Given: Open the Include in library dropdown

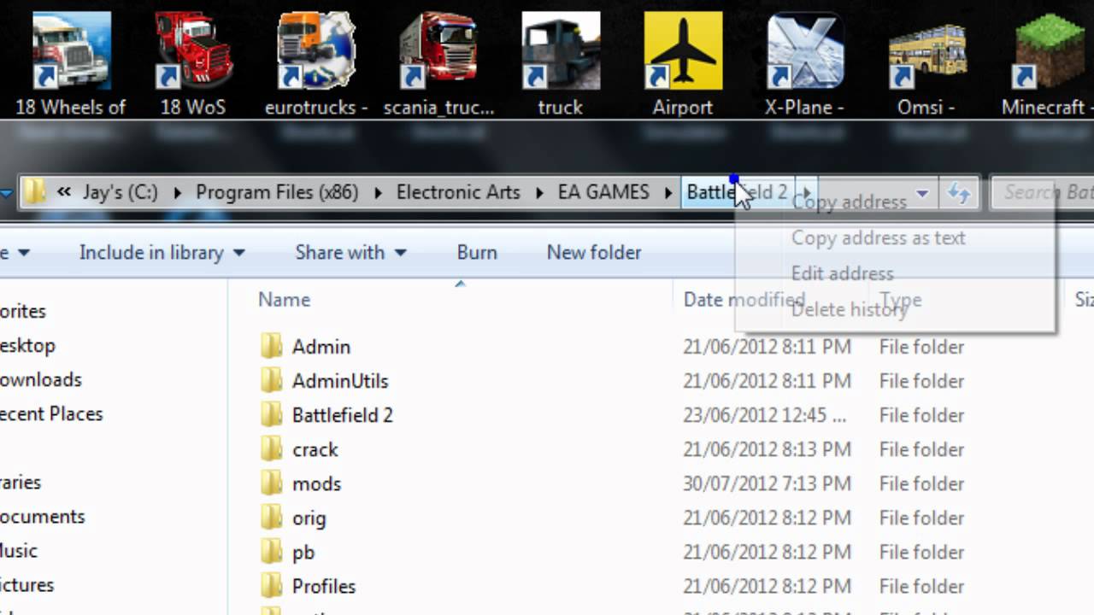Looking at the screenshot, I should click(162, 252).
